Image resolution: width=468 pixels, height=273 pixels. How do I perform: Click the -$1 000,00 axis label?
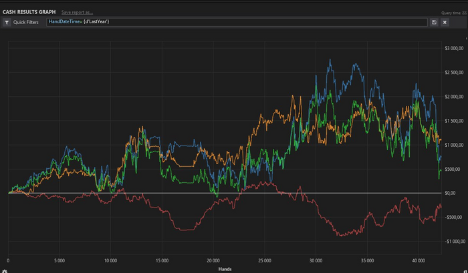pyautogui.click(x=455, y=242)
